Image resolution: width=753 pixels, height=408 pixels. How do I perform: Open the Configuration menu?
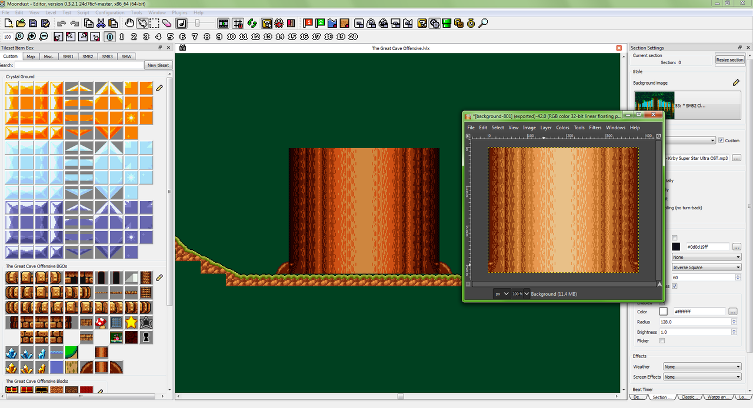tap(110, 12)
